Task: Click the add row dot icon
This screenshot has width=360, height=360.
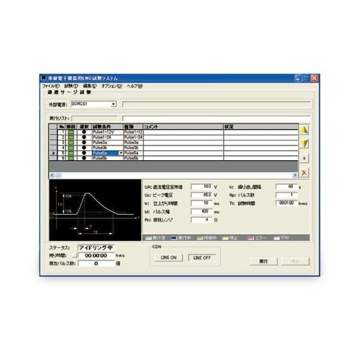Action: pyautogui.click(x=304, y=158)
